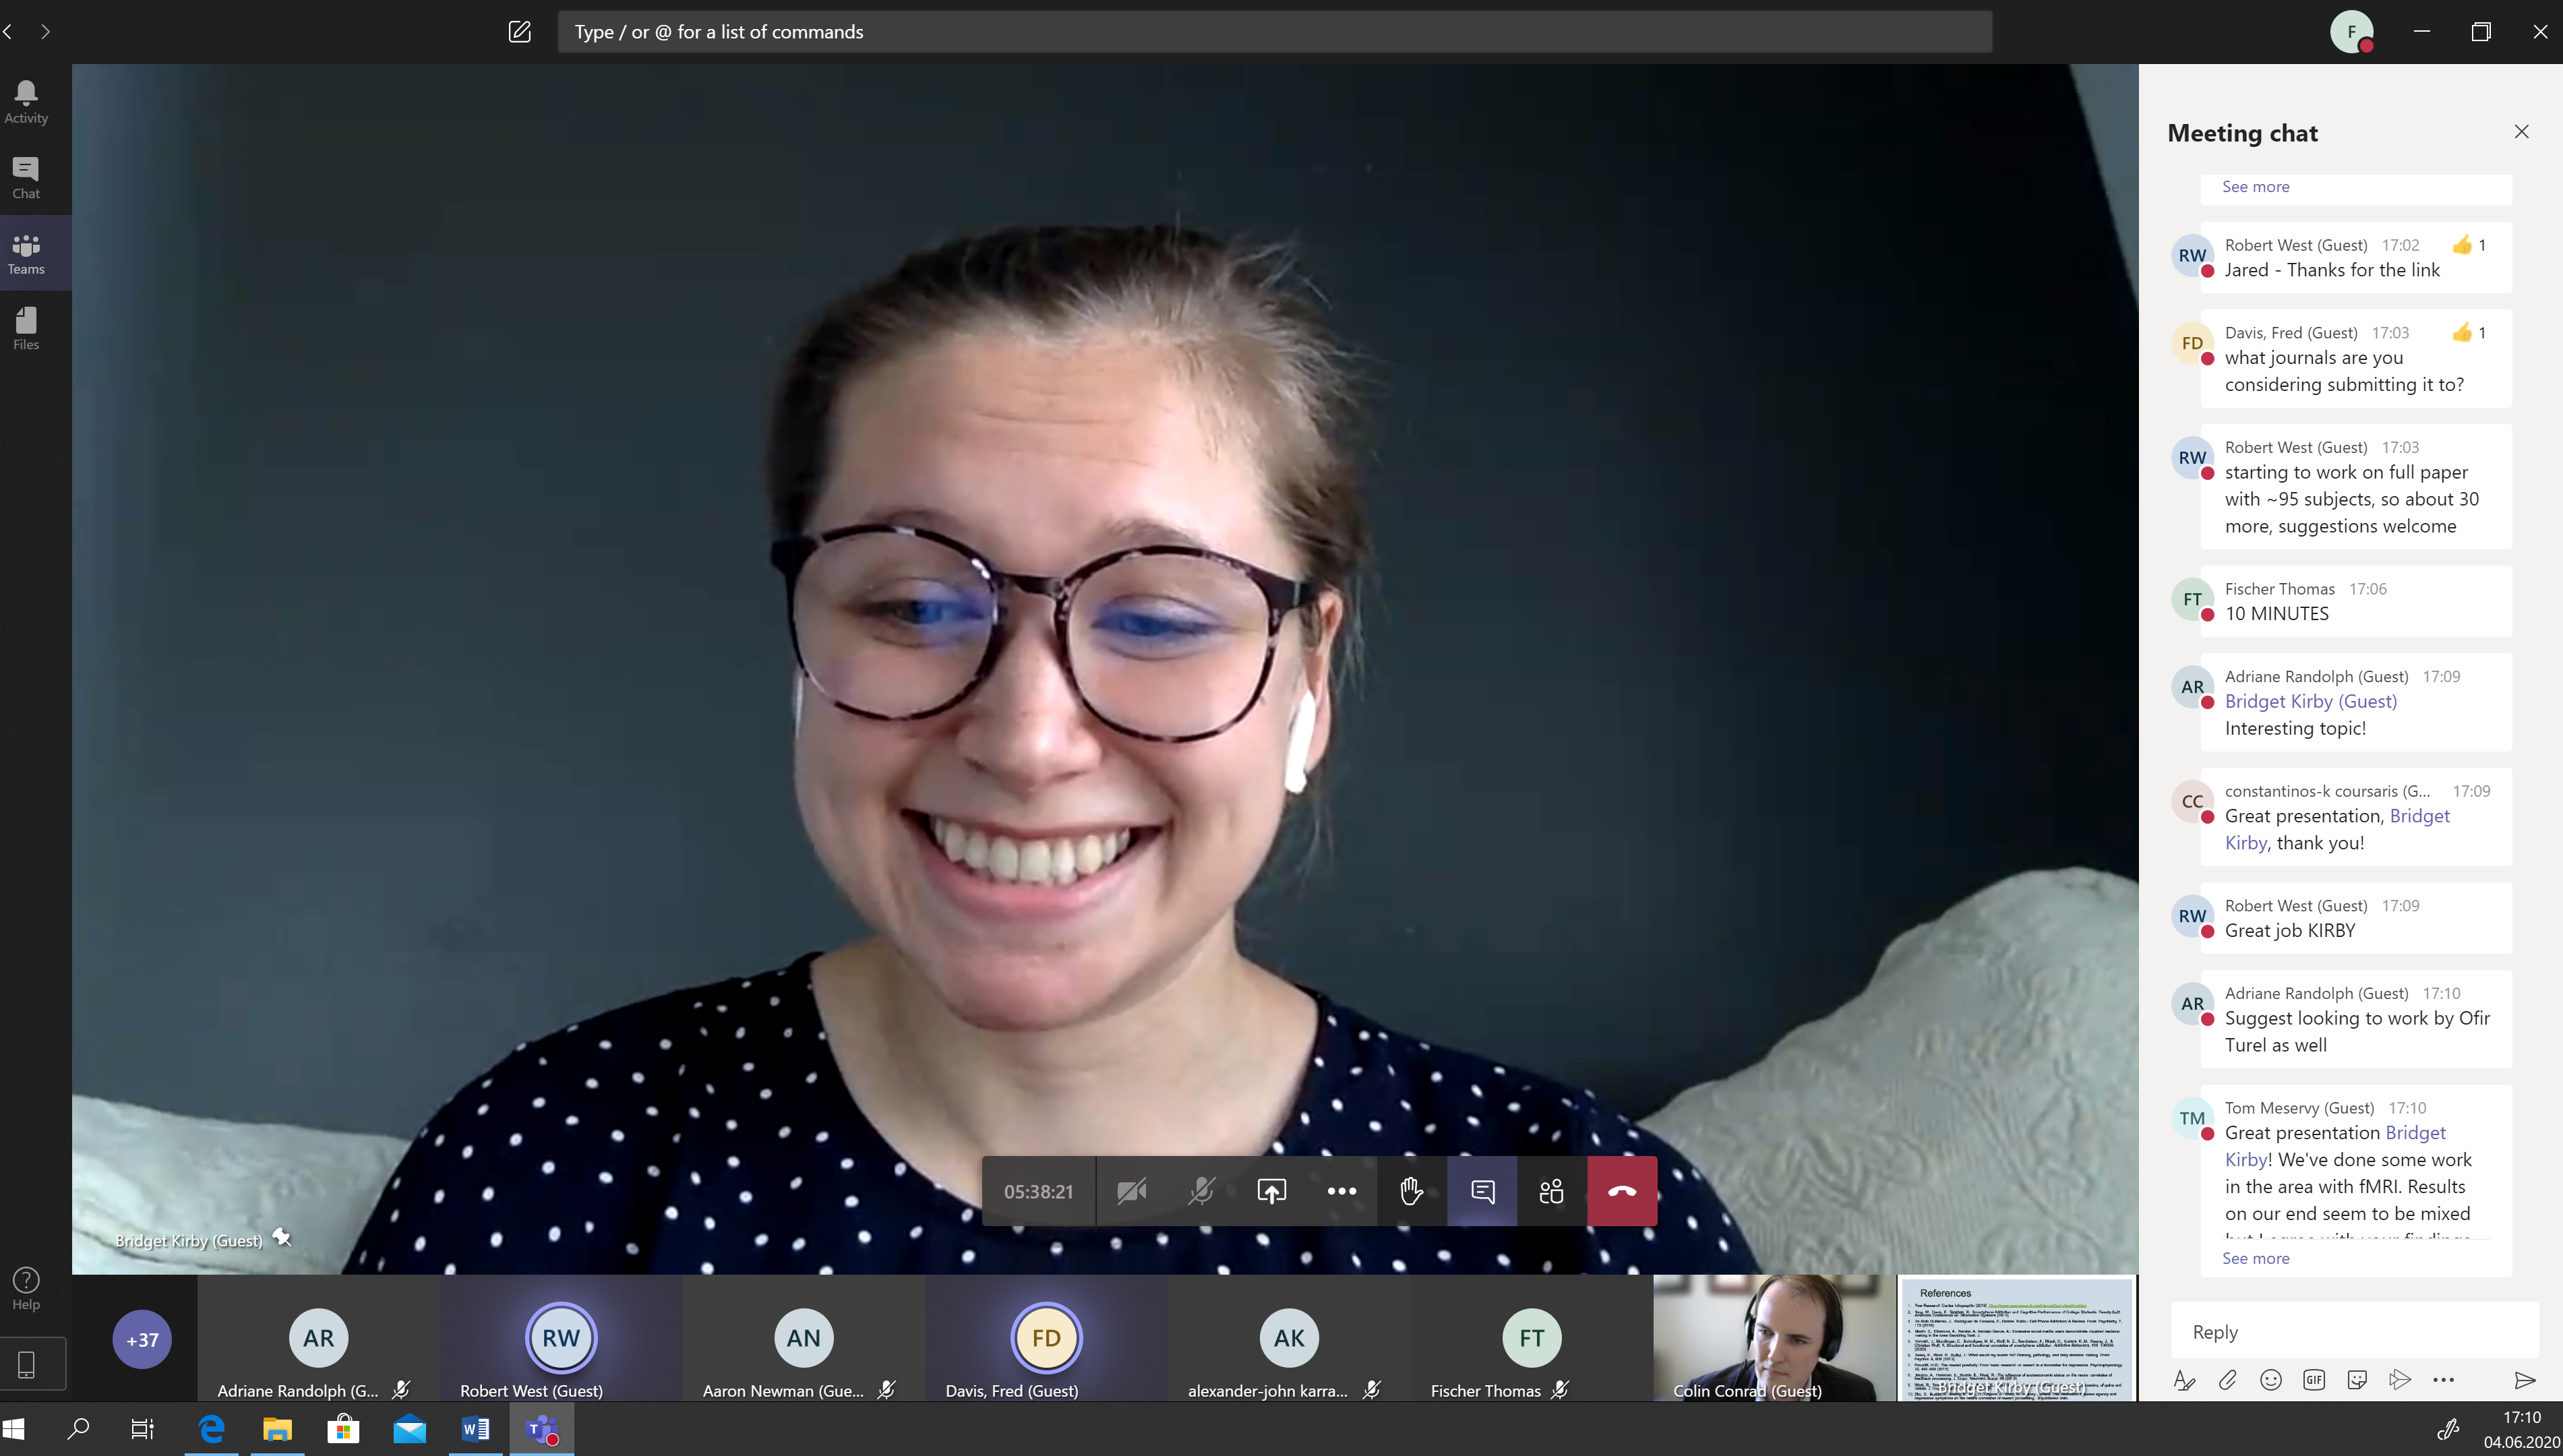Click the raise hand icon
Image resolution: width=2563 pixels, height=1456 pixels.
[x=1411, y=1191]
